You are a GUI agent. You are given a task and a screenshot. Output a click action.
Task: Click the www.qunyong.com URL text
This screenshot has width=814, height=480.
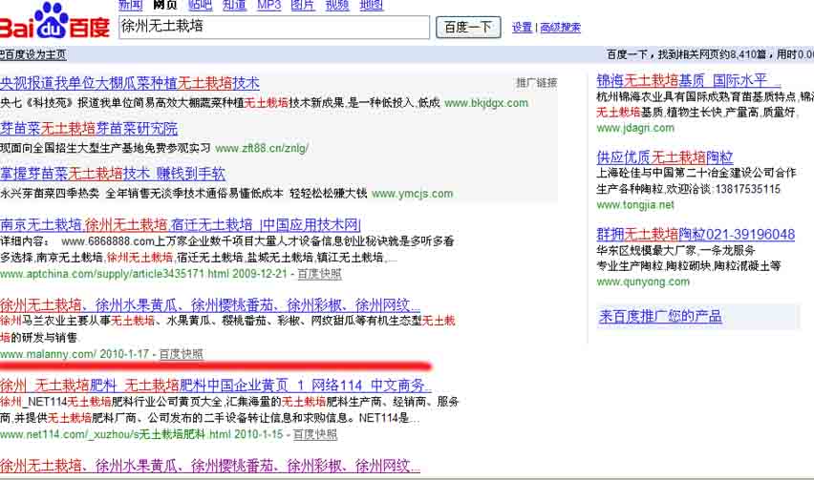[x=643, y=282]
